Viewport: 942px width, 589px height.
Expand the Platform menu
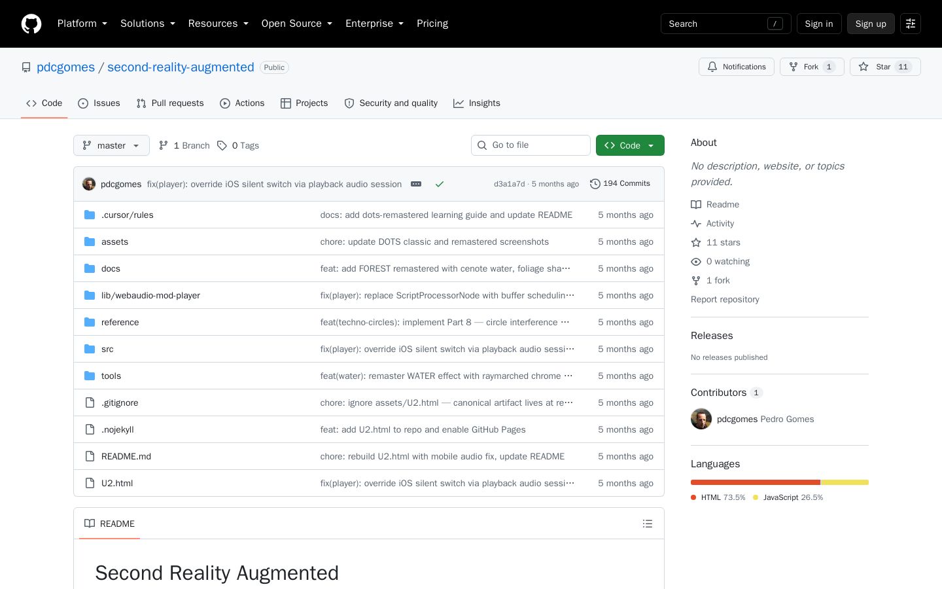pos(82,24)
